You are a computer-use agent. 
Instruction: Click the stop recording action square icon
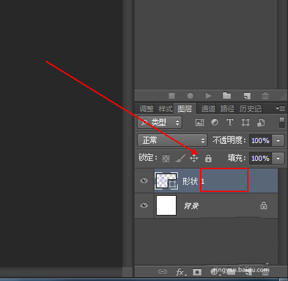171,95
